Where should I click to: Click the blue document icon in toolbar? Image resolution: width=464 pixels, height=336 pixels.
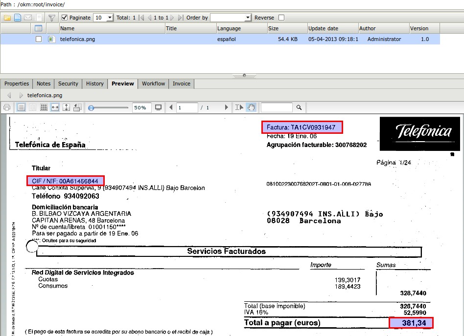tap(18, 18)
